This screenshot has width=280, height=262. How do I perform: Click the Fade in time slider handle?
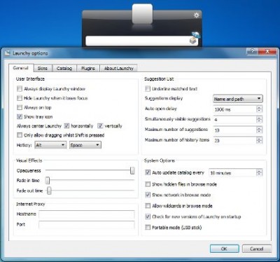click(48, 181)
